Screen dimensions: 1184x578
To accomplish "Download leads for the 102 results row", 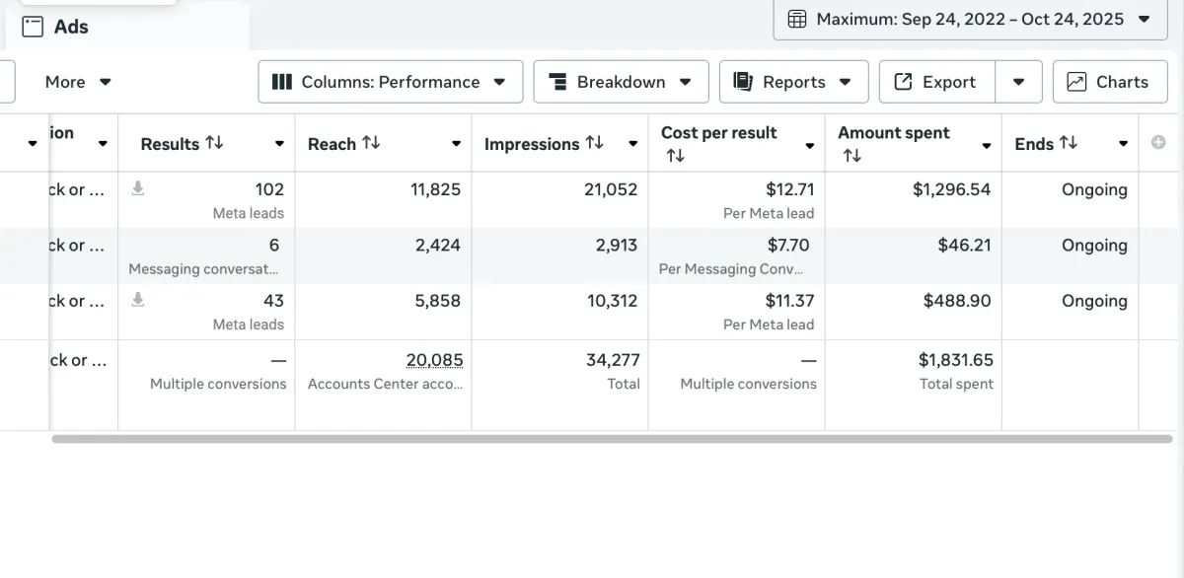I will point(138,188).
